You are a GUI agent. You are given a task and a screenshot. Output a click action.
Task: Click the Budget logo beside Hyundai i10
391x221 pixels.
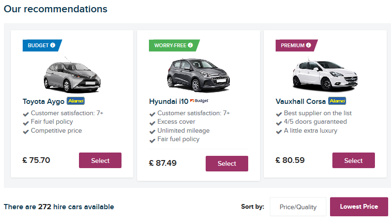pos(199,101)
